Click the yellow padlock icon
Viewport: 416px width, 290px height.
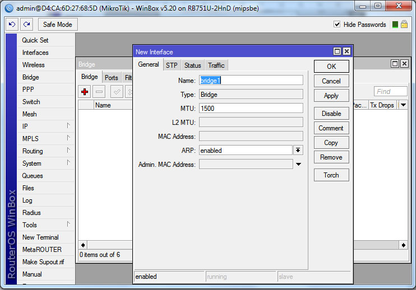[404, 25]
